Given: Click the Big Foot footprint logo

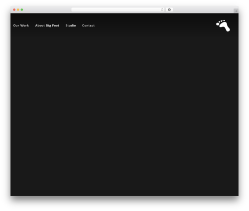Looking at the screenshot, I should (223, 25).
